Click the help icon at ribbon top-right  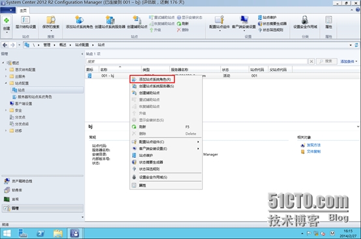pyautogui.click(x=358, y=10)
